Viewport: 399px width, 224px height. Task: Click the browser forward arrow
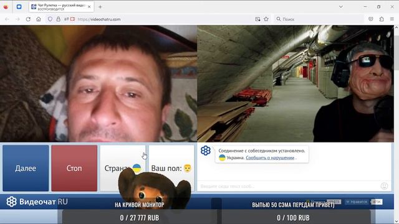[x=17, y=19]
